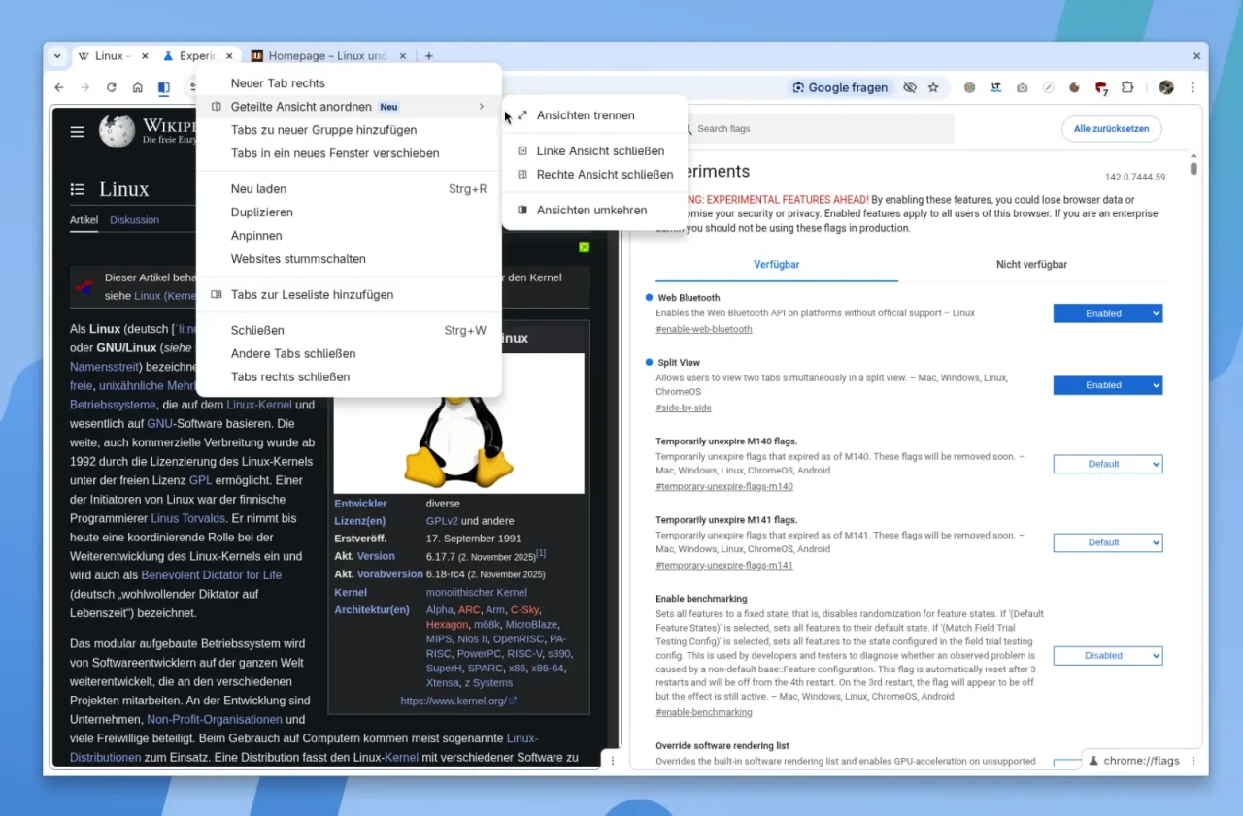Click the back navigation arrow
This screenshot has width=1243, height=816.
point(58,87)
